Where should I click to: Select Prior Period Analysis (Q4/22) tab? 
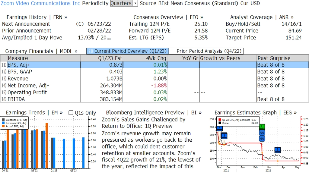coord(206,51)
